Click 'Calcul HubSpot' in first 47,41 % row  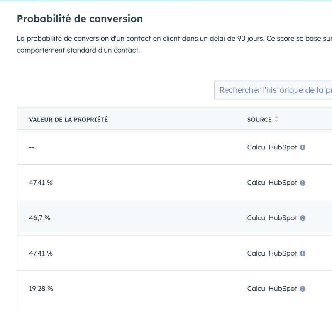(272, 183)
